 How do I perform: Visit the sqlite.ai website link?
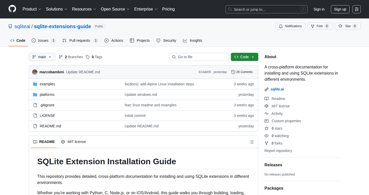pos(277,89)
